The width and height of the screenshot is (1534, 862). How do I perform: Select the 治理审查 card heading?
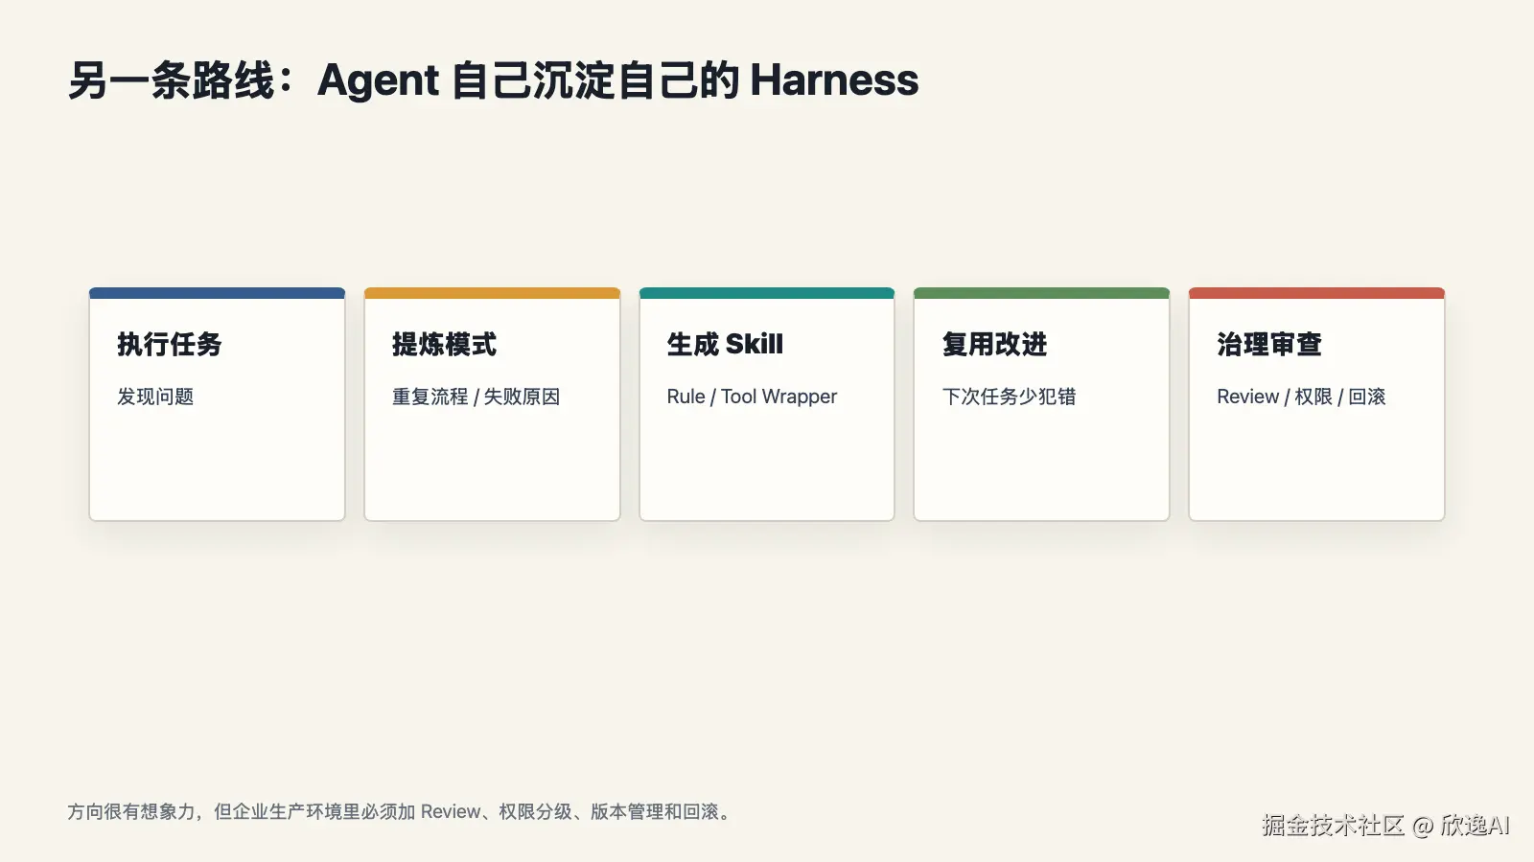tap(1269, 345)
